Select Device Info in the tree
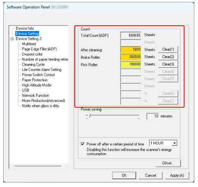Viewport: 198px width, 187px height. (x=25, y=28)
